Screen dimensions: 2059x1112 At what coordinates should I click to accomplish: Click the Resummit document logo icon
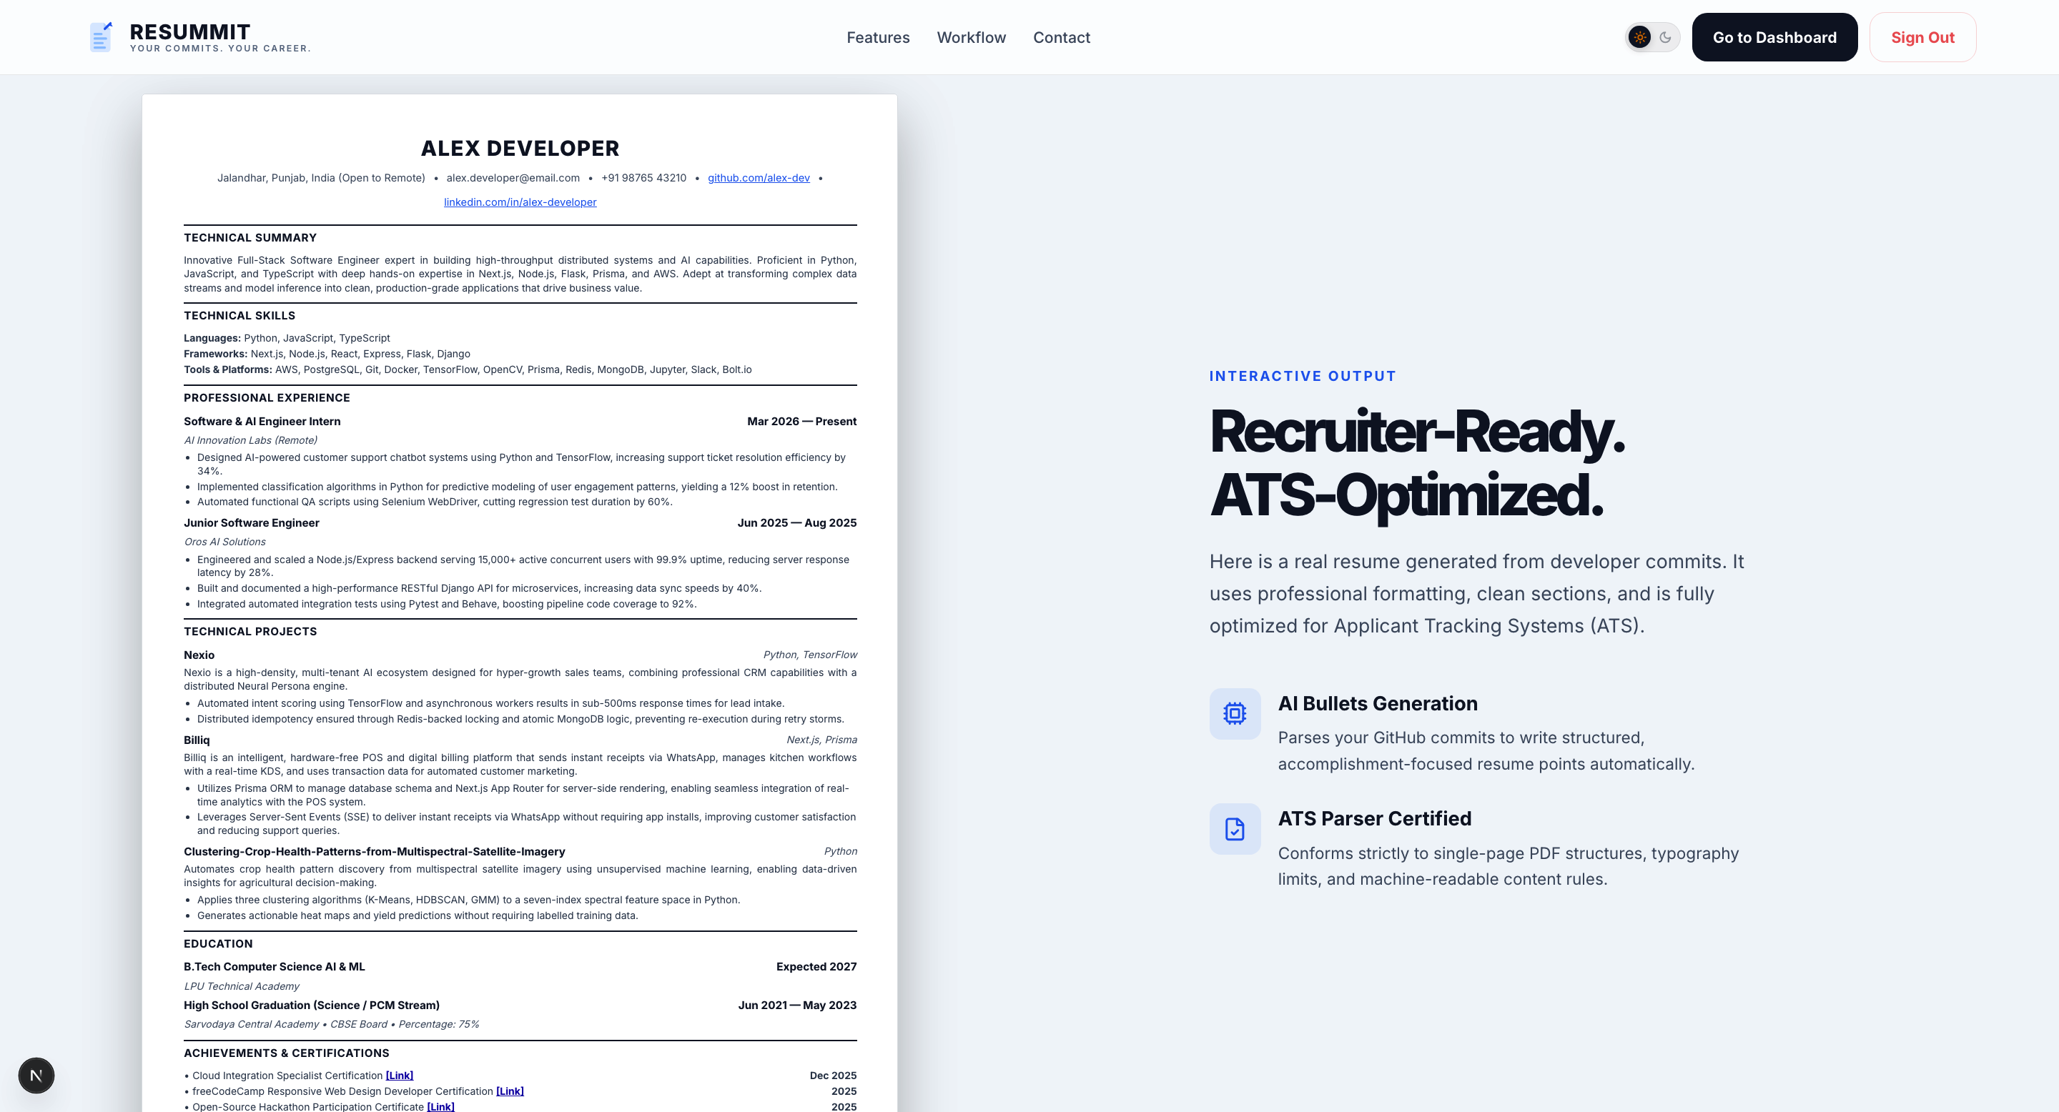click(x=101, y=36)
